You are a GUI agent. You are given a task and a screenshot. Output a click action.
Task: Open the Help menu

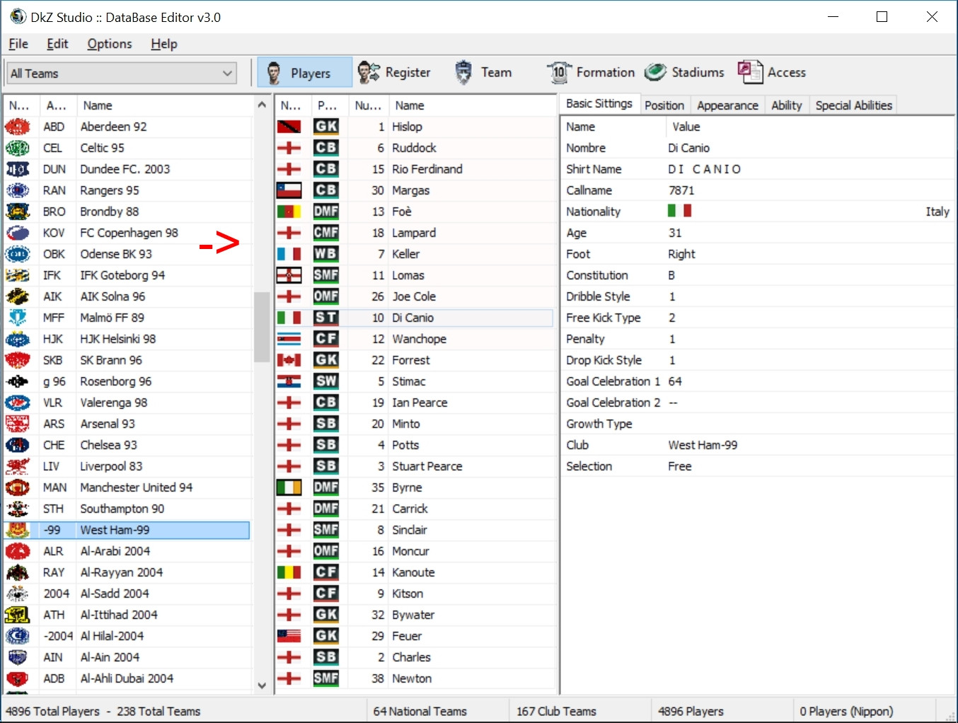pos(164,44)
